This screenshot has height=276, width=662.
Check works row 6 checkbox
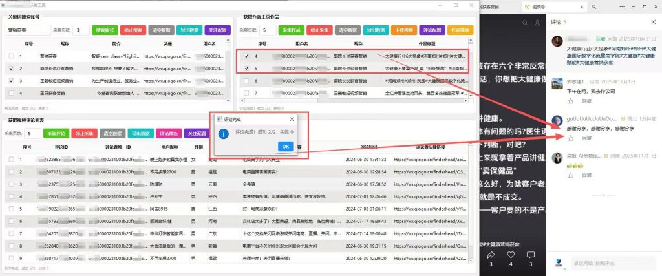coord(246,80)
